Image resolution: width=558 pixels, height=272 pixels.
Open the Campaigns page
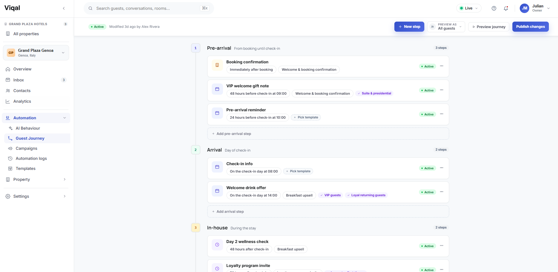click(x=37, y=148)
